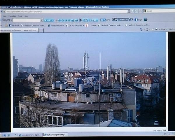This screenshot has height=140, width=175.
Task: Click the Home icon in command bar
Action: (141, 29)
